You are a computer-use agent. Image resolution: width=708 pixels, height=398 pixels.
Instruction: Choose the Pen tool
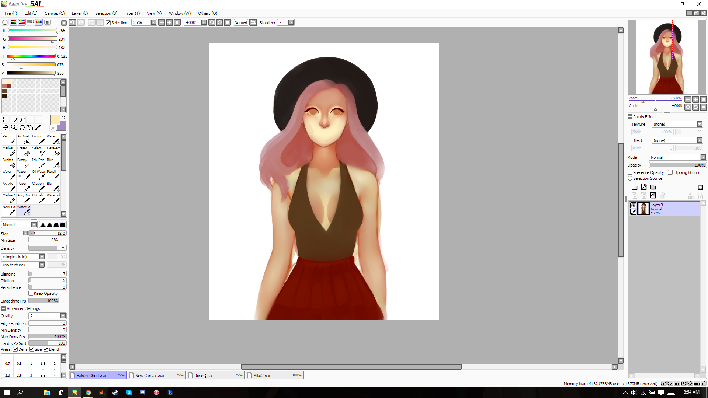9,139
